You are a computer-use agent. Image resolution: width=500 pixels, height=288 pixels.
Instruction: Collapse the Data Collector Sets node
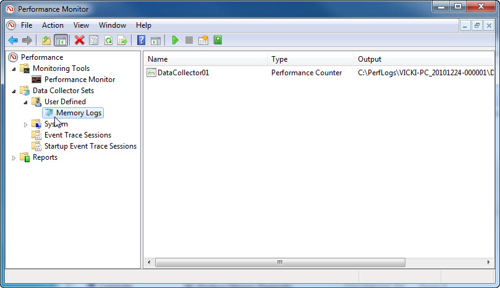pyautogui.click(x=14, y=91)
